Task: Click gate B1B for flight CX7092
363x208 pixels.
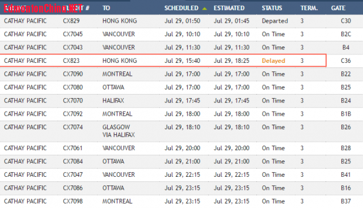Action: (346, 114)
